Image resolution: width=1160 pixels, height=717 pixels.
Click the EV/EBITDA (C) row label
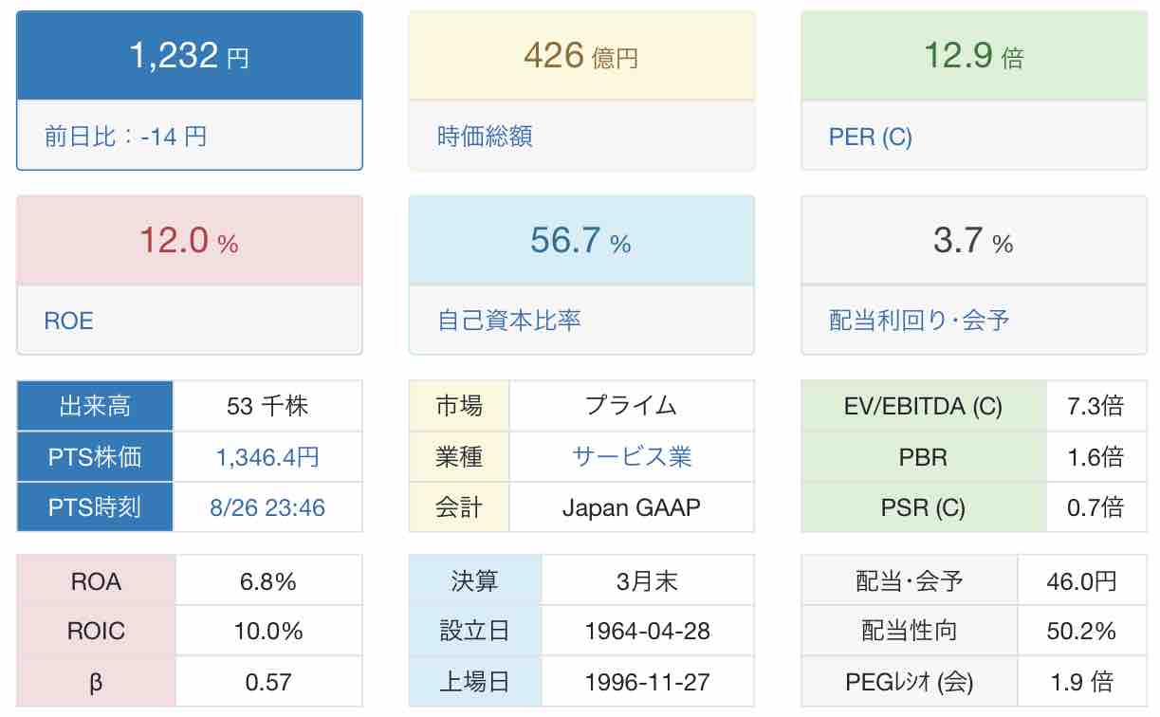coord(924,406)
